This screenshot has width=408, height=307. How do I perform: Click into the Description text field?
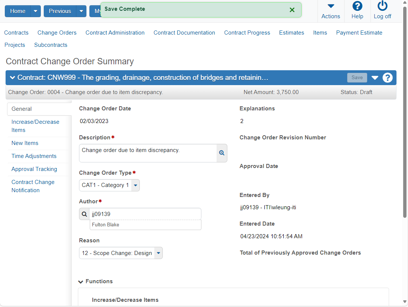[x=148, y=153]
